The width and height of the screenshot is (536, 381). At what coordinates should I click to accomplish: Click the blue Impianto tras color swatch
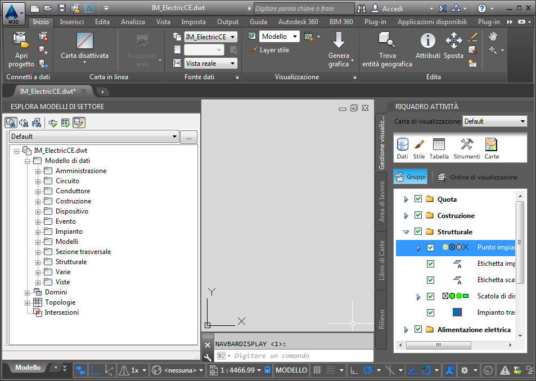(457, 312)
